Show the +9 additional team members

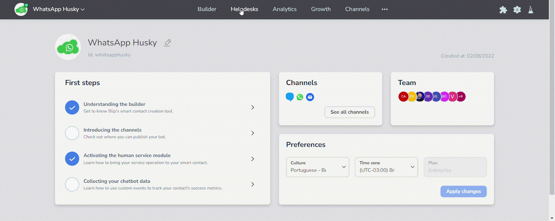(x=461, y=96)
